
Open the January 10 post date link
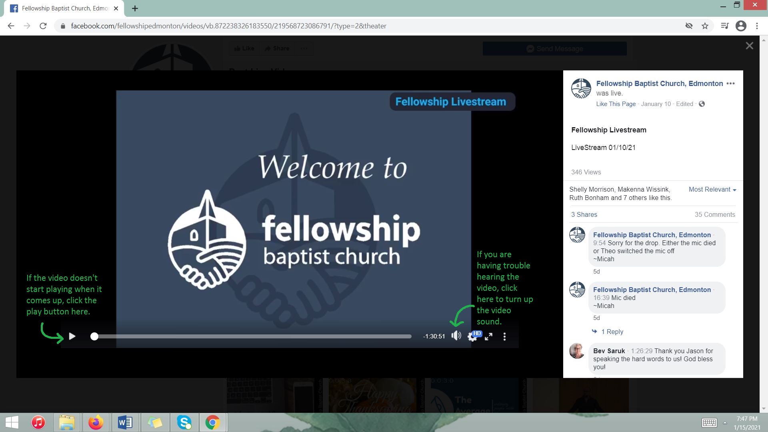click(656, 104)
